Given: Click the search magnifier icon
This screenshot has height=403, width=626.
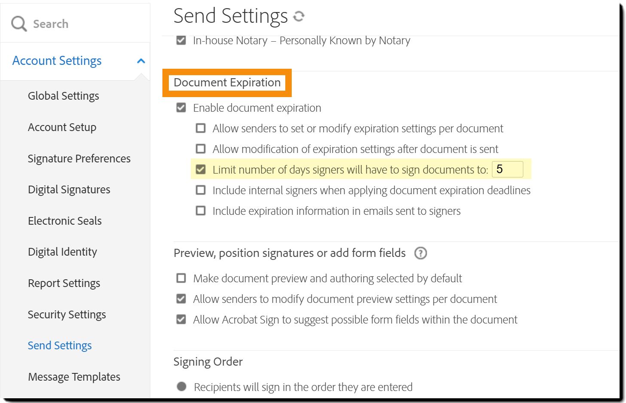Looking at the screenshot, I should coord(19,24).
